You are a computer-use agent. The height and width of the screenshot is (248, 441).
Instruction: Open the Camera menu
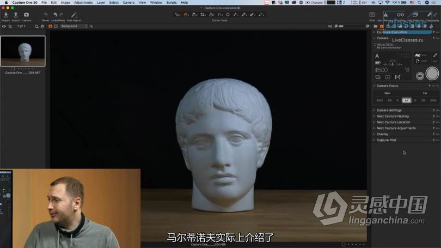coord(128,3)
